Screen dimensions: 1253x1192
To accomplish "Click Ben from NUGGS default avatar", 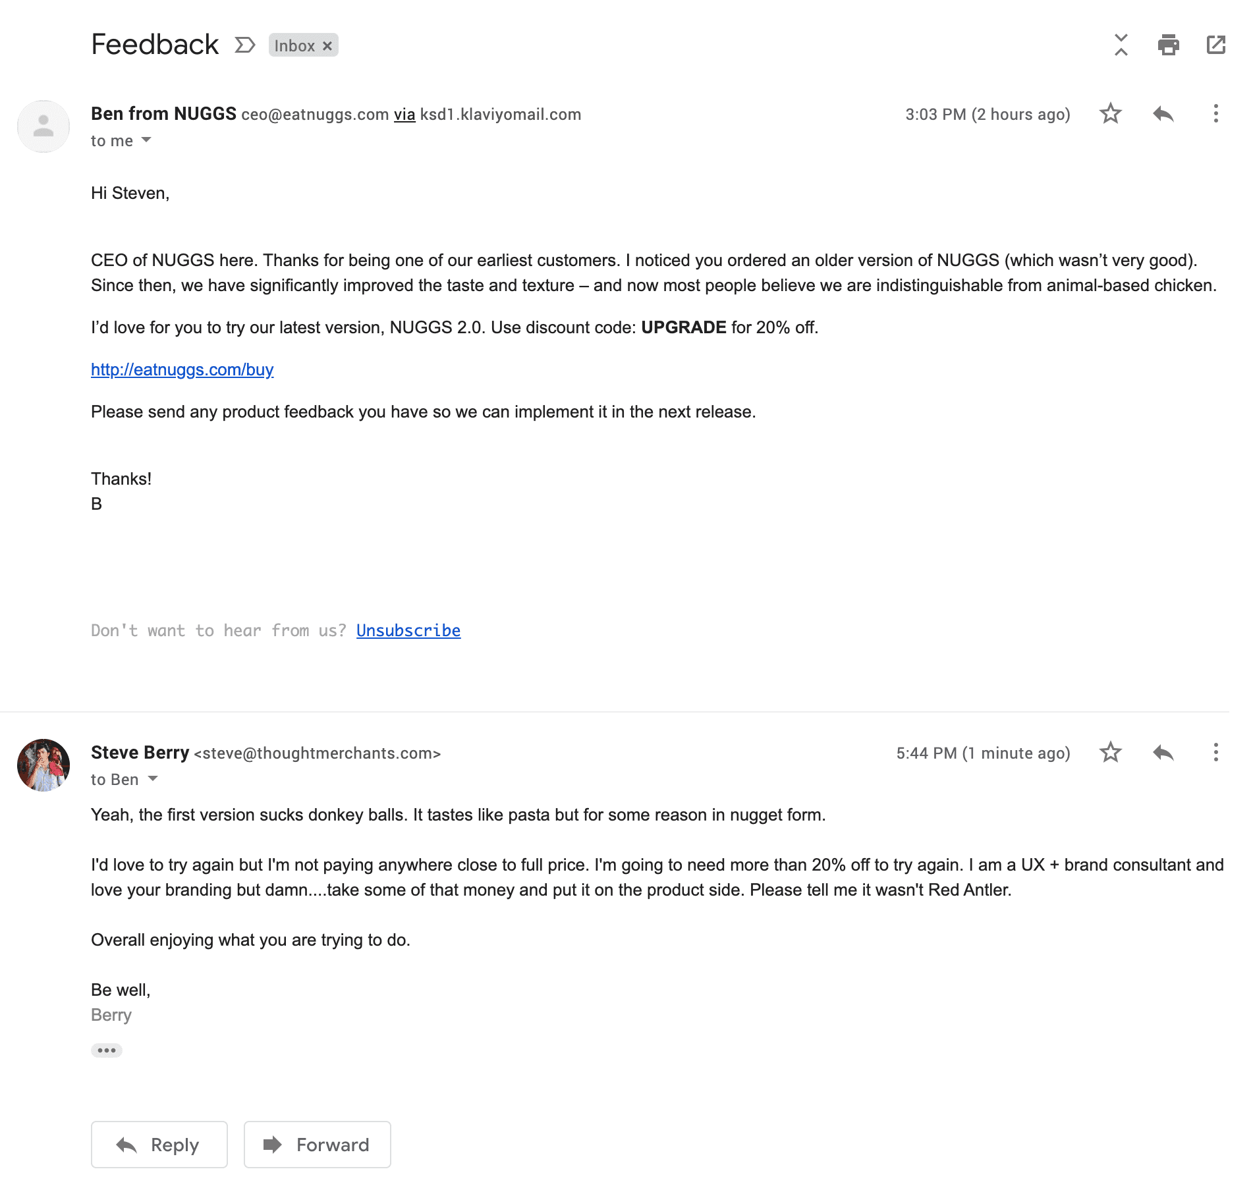I will [43, 126].
